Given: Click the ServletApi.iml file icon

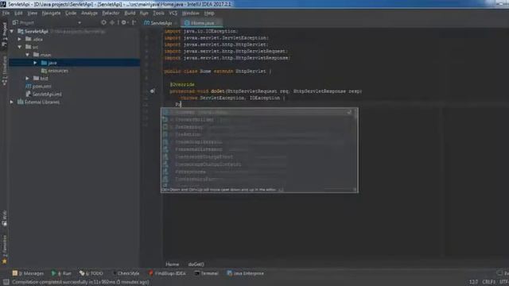Looking at the screenshot, I should [x=29, y=94].
